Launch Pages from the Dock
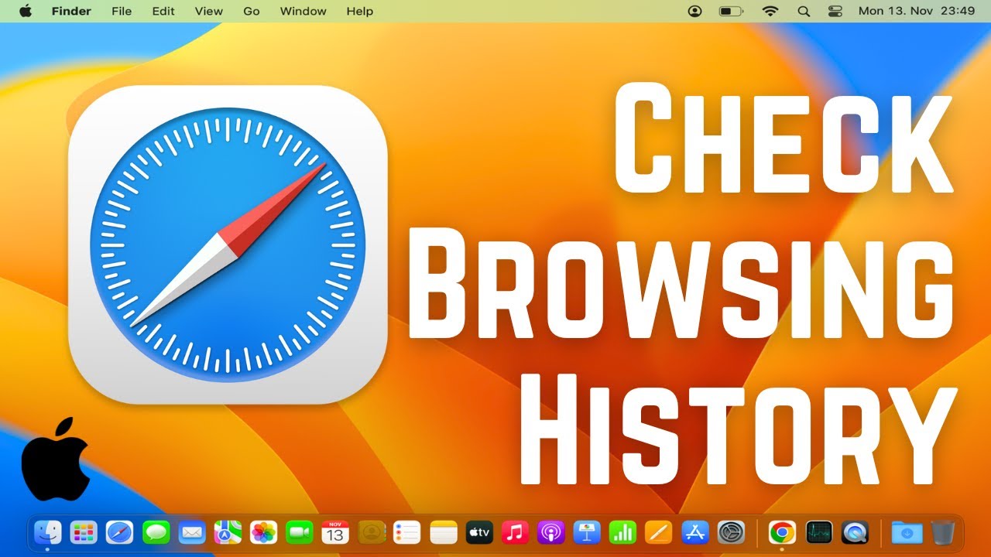The width and height of the screenshot is (991, 557). [659, 532]
